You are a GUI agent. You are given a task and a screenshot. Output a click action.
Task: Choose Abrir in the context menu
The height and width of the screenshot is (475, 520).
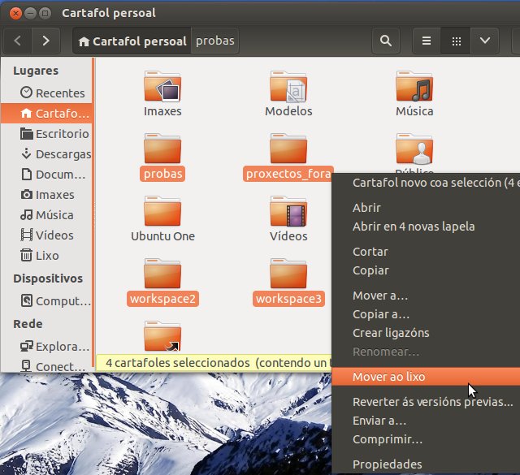click(x=426, y=208)
